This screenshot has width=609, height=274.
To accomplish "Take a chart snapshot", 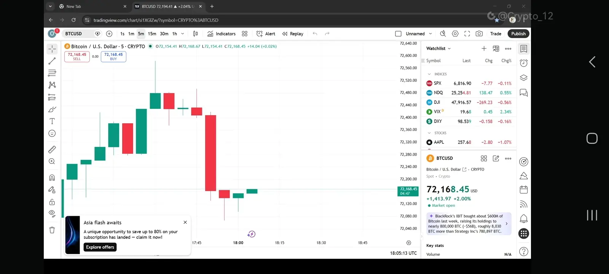I will coord(479,34).
